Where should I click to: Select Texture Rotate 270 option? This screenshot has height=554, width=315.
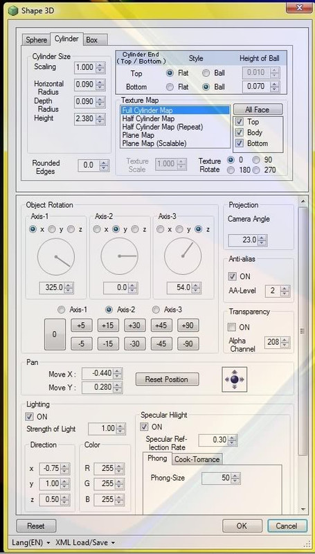[256, 170]
